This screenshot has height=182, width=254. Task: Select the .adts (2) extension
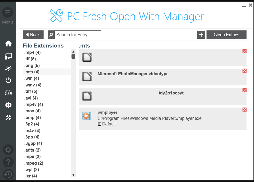(32, 150)
